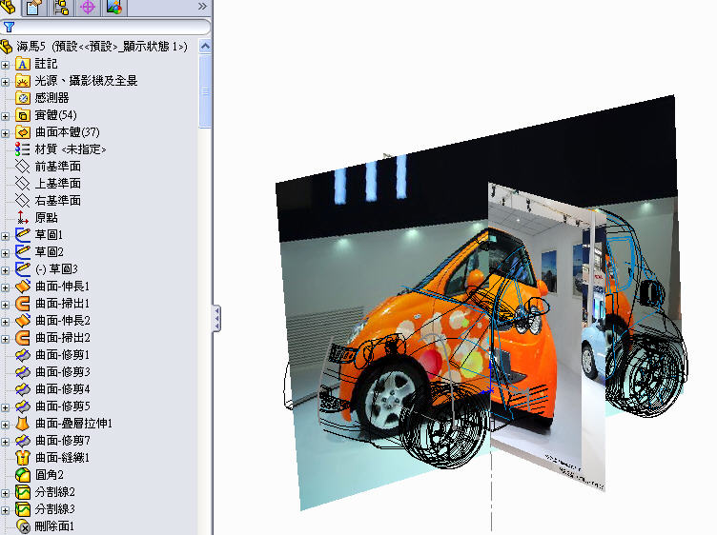
Task: Click the 圓角2 fillet icon
Action: pyautogui.click(x=23, y=475)
